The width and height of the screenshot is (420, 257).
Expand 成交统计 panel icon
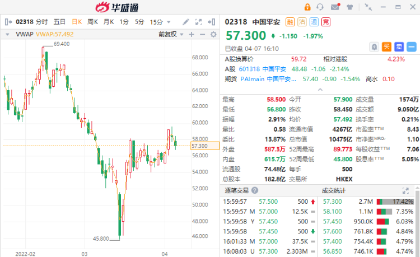[405, 190]
